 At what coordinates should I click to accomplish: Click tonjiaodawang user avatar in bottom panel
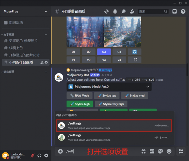[5, 155]
